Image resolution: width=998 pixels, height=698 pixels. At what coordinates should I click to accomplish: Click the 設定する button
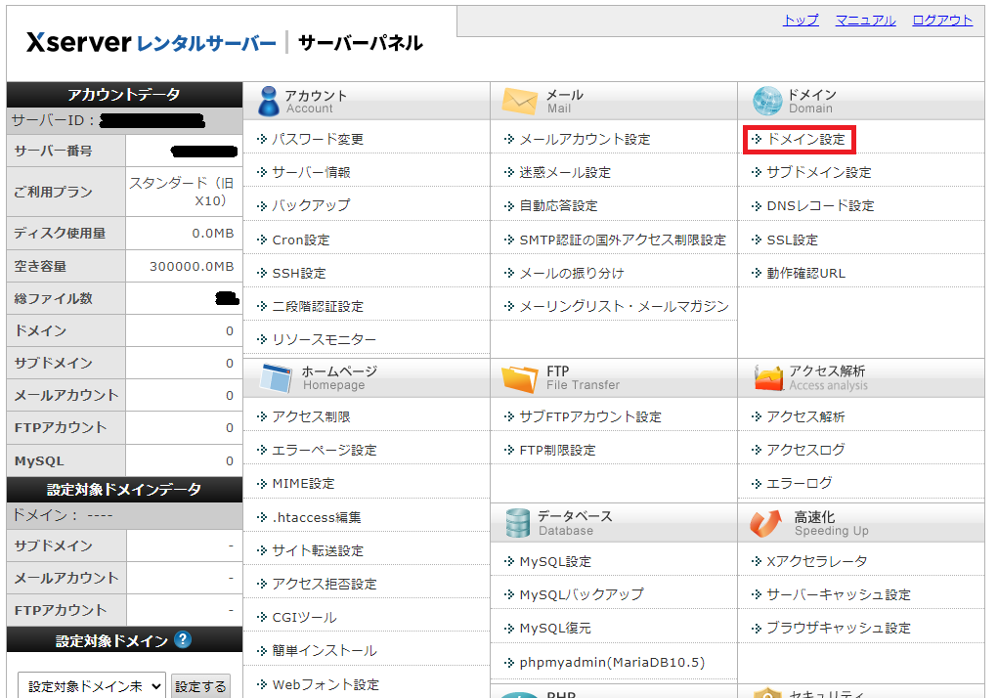tap(200, 686)
